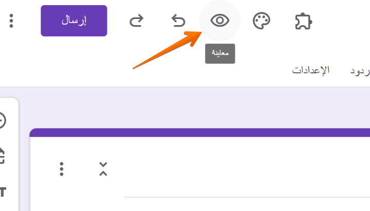Viewport: 370px width, 211px height.
Task: Add a question from the side toolbar
Action: pos(3,121)
